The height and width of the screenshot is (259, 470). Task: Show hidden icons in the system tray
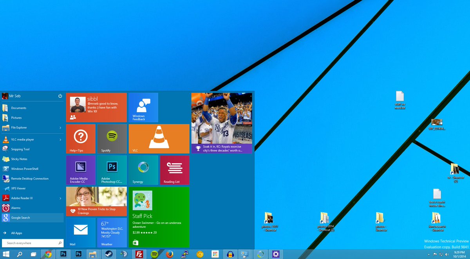coord(428,254)
